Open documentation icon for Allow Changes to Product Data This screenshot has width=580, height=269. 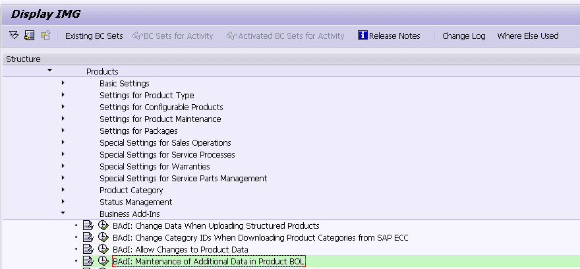[88, 250]
